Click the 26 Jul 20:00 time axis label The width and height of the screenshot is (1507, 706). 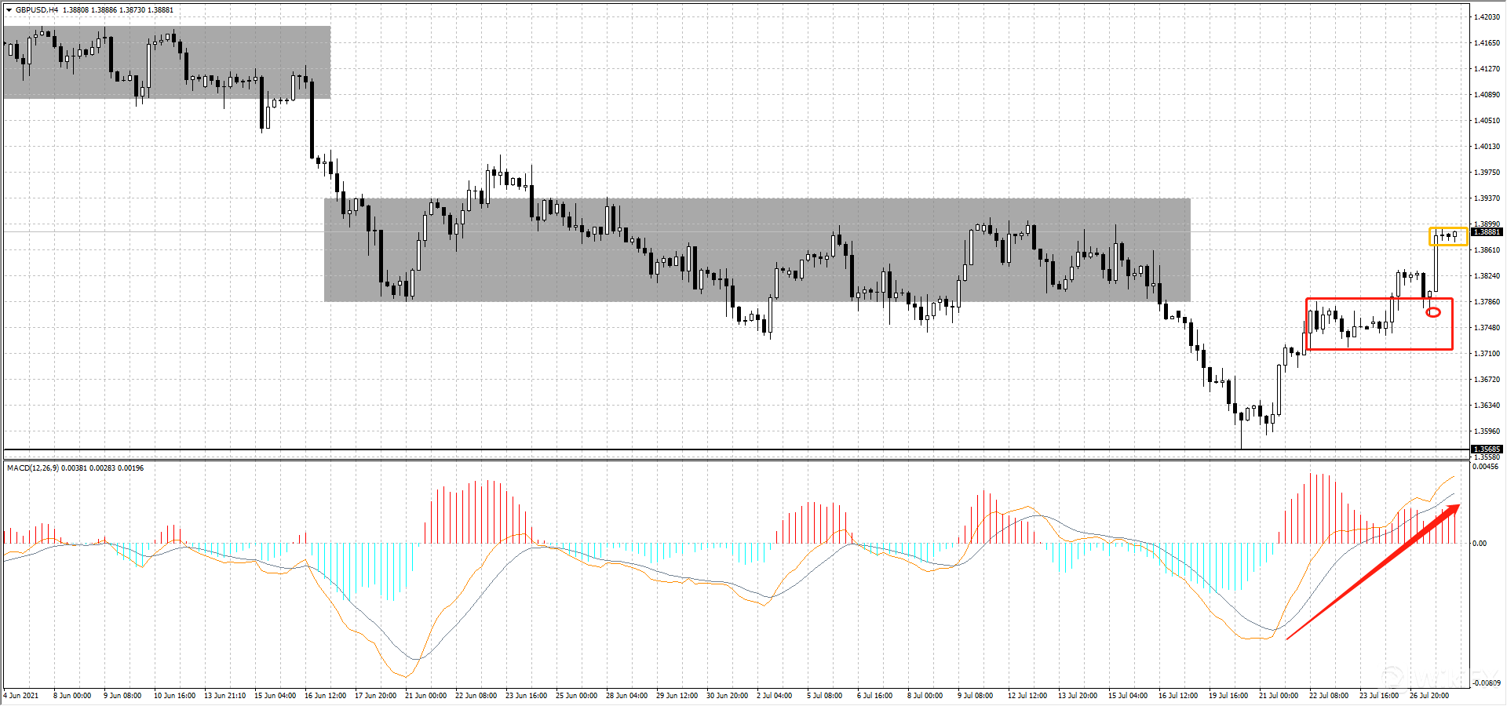(x=1429, y=696)
